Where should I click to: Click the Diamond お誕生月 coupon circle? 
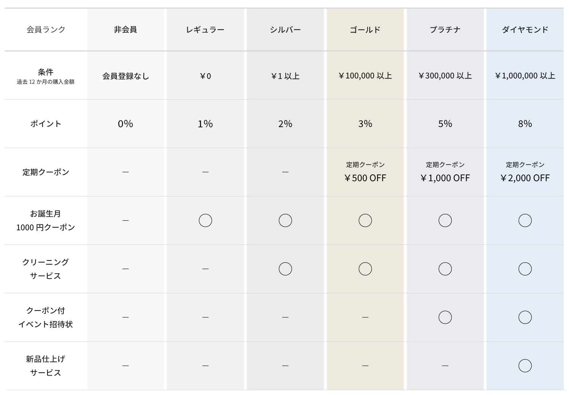tap(525, 220)
